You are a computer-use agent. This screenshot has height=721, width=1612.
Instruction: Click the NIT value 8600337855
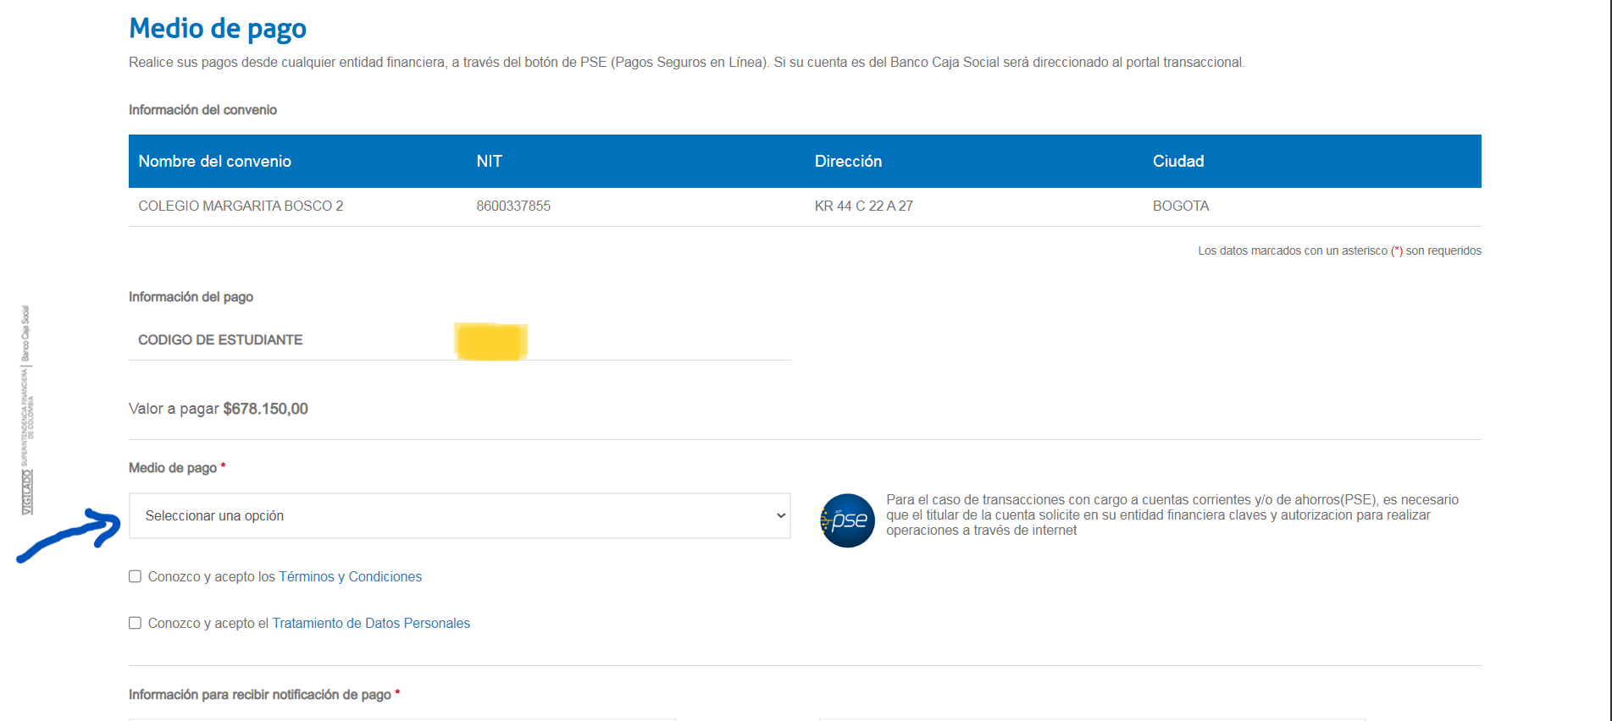(x=513, y=206)
